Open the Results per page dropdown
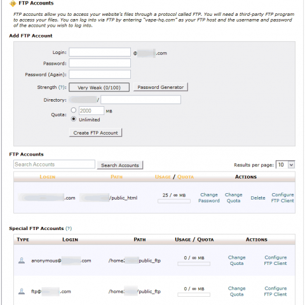The height and width of the screenshot is (305, 305). click(x=285, y=165)
